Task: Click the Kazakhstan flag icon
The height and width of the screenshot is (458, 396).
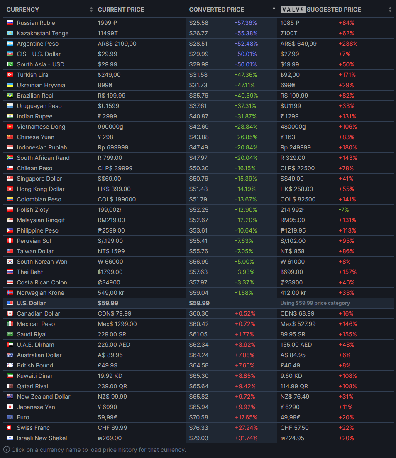Action: pos(10,33)
